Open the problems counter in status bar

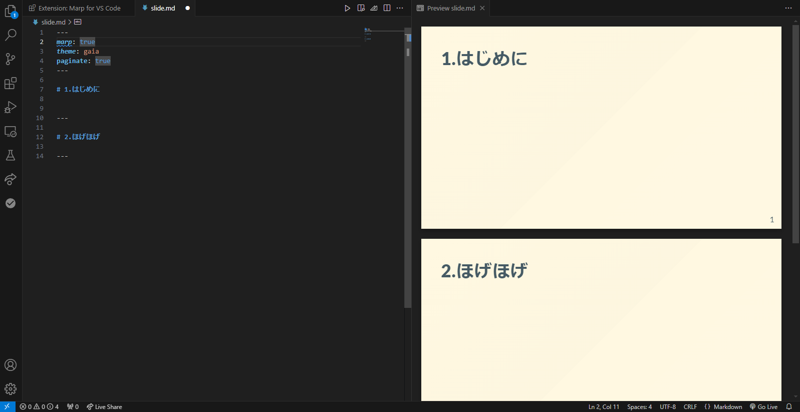click(39, 406)
